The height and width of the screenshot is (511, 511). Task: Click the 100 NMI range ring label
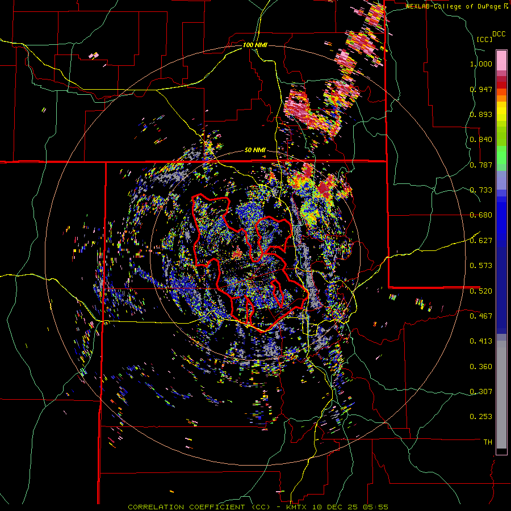[x=255, y=45]
